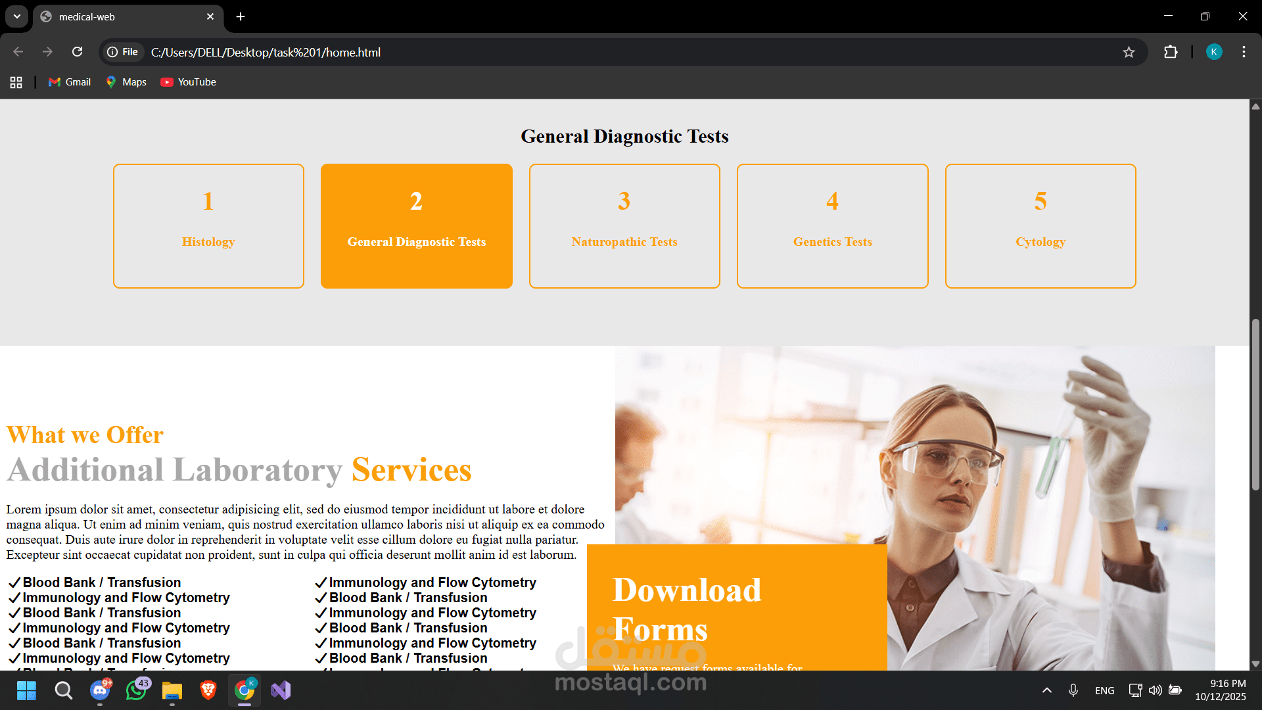Select the Naturopathic Tests card
The image size is (1262, 710).
tap(624, 226)
